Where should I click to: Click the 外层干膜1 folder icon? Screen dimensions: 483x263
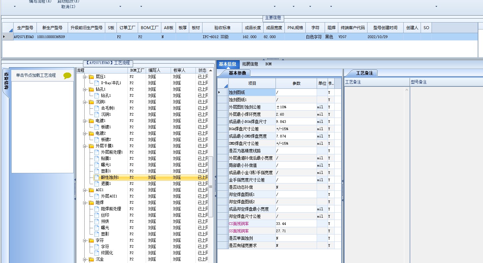(x=91, y=146)
